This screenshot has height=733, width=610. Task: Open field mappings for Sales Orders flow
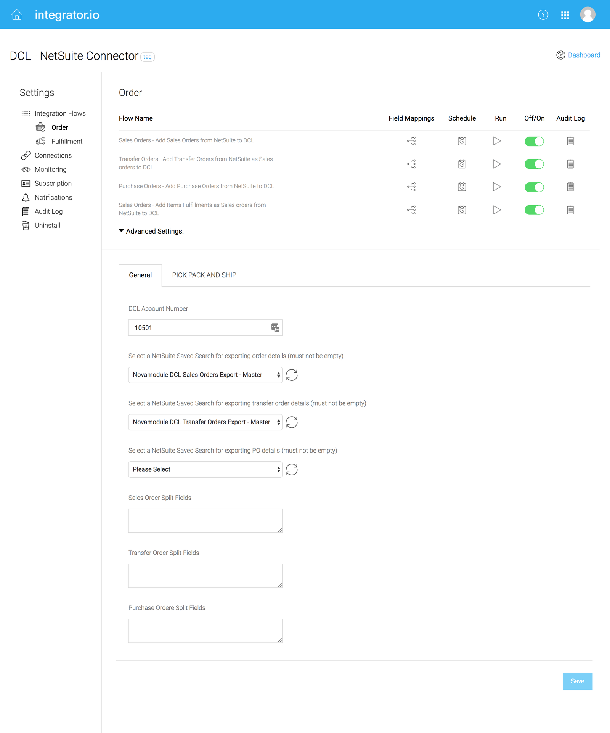tap(411, 141)
